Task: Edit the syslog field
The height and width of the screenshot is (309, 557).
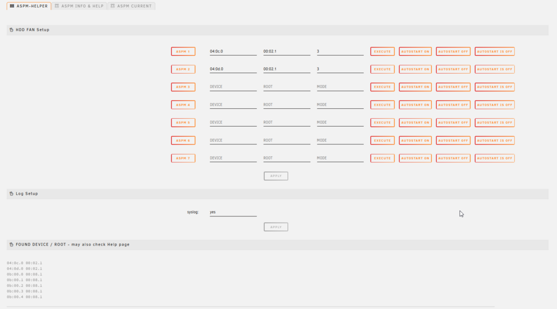Action: pyautogui.click(x=233, y=213)
